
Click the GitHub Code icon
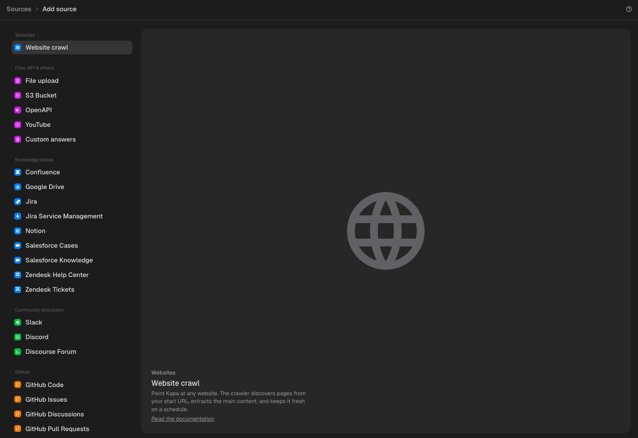click(18, 385)
